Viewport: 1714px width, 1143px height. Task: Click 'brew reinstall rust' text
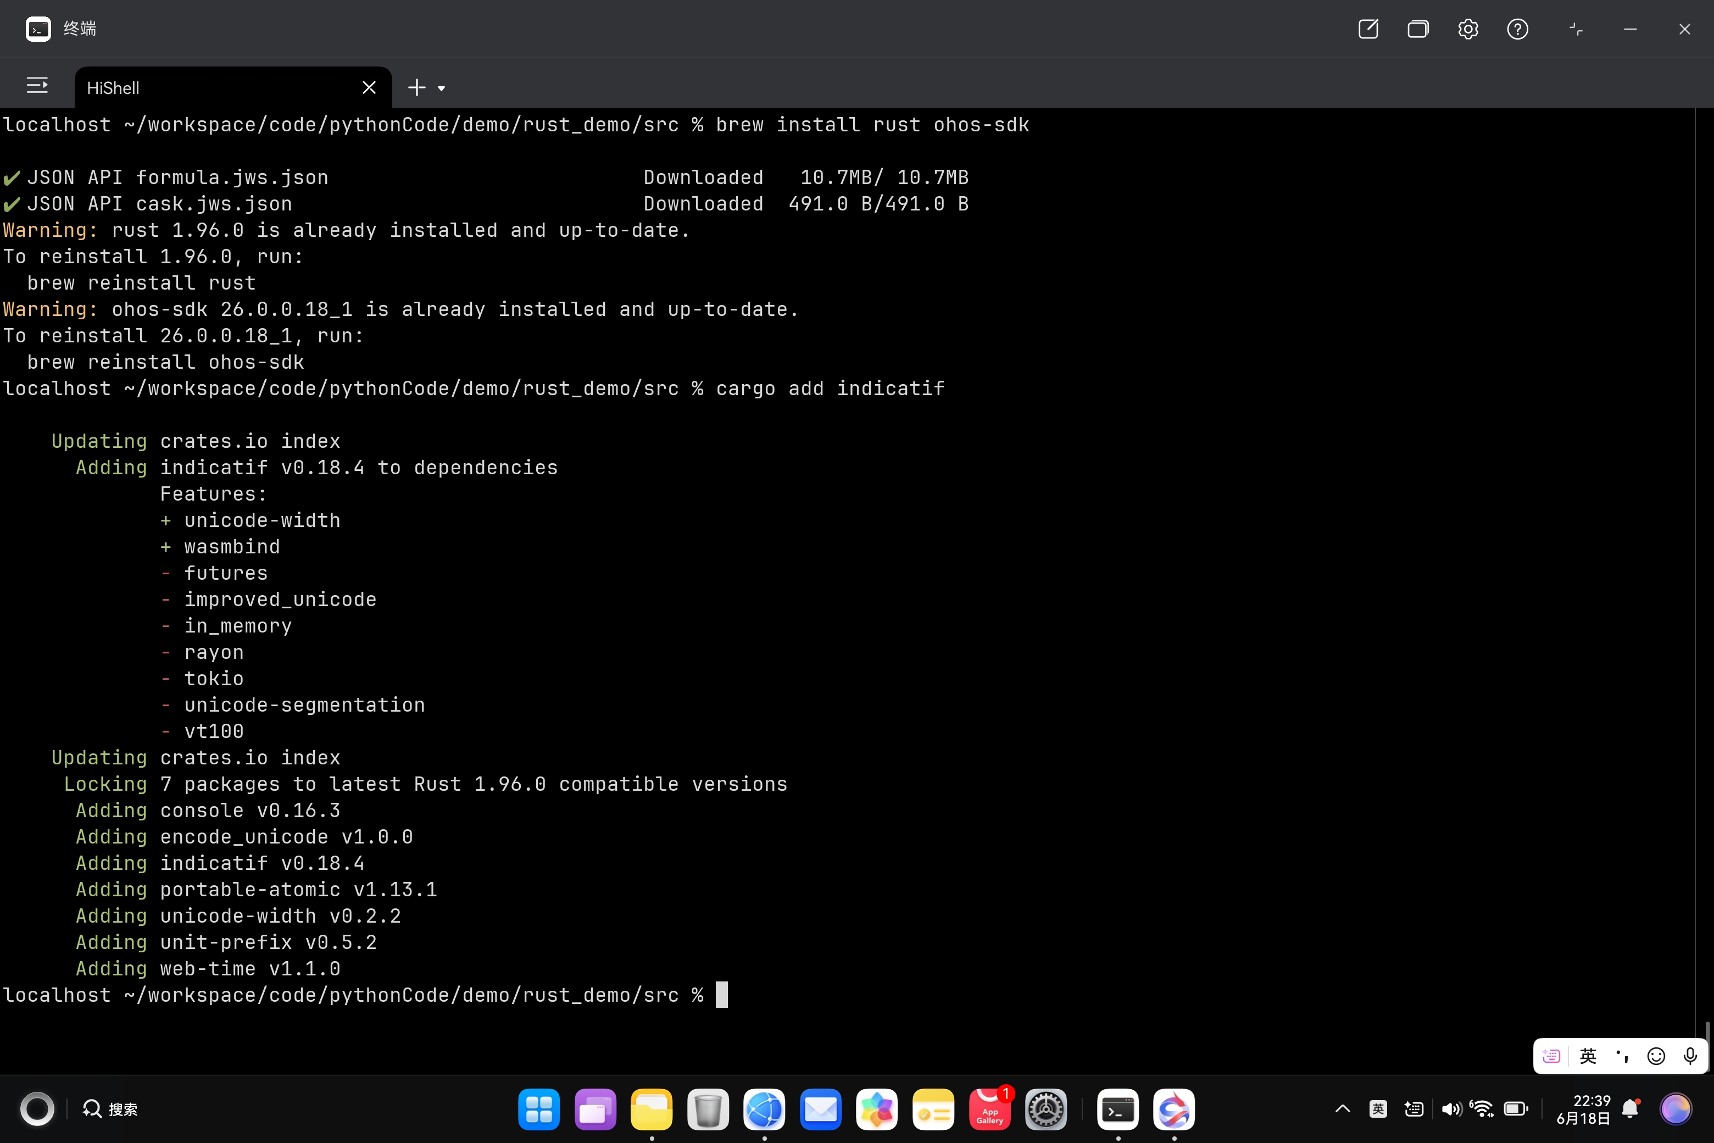click(141, 283)
